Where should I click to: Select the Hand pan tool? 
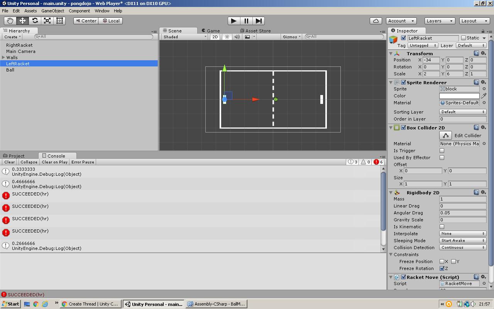point(10,20)
